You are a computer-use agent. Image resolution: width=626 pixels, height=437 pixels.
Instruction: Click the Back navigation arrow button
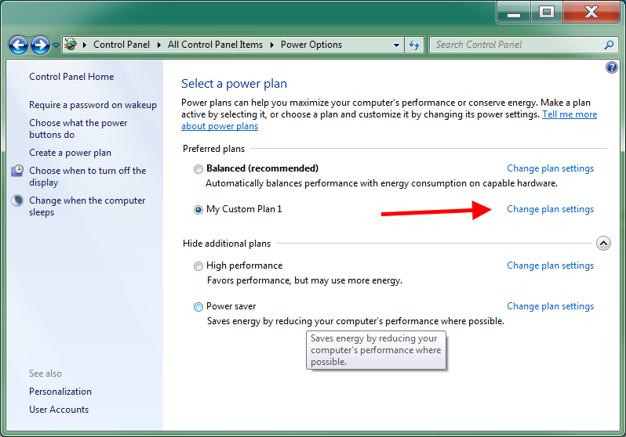[x=18, y=45]
